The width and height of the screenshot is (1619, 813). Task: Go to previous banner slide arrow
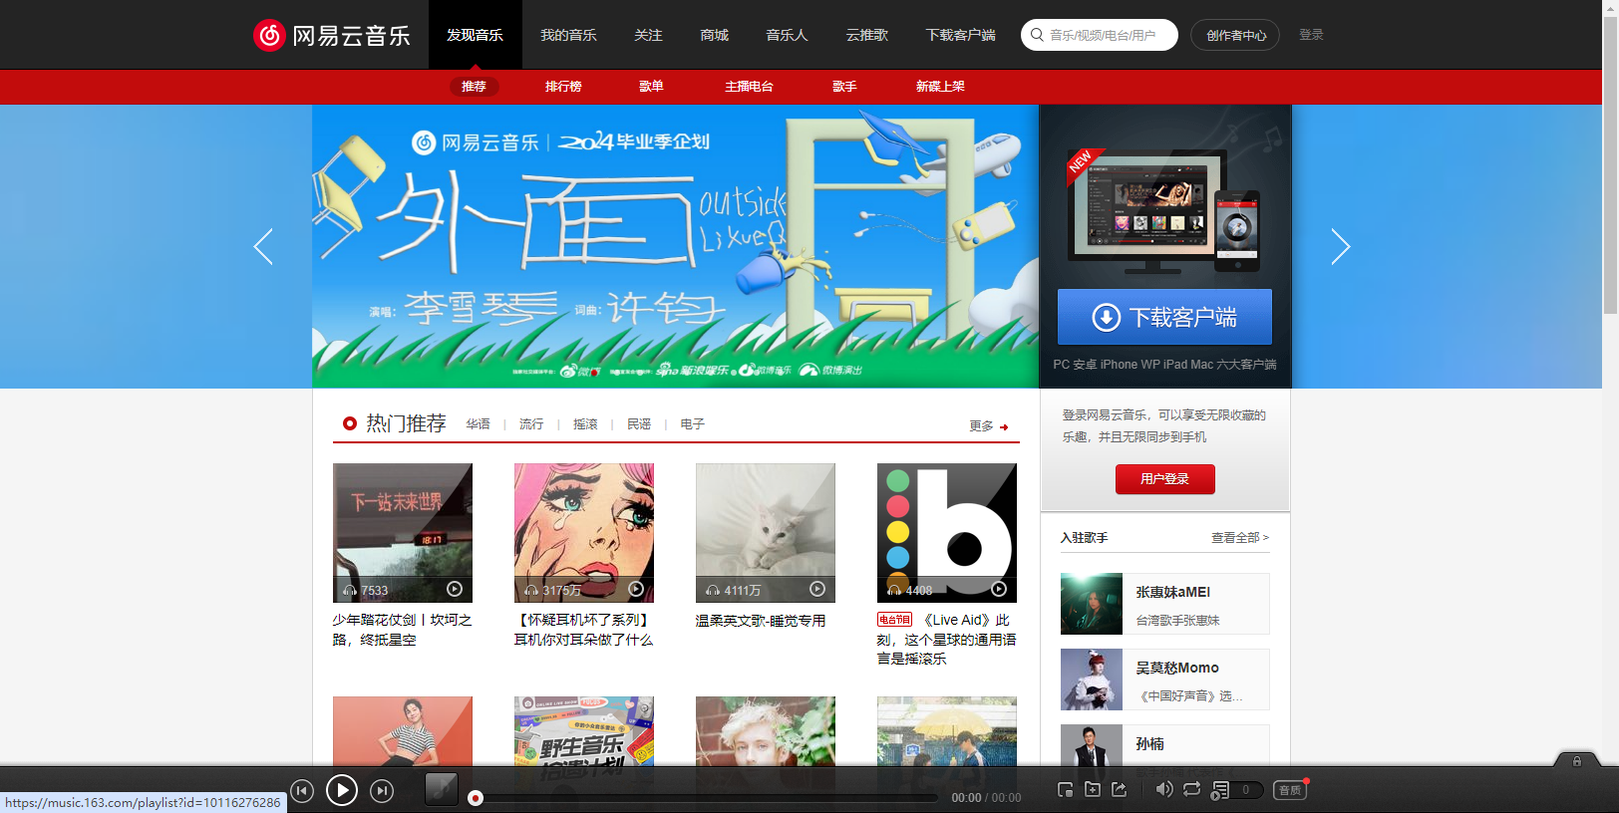tap(263, 246)
